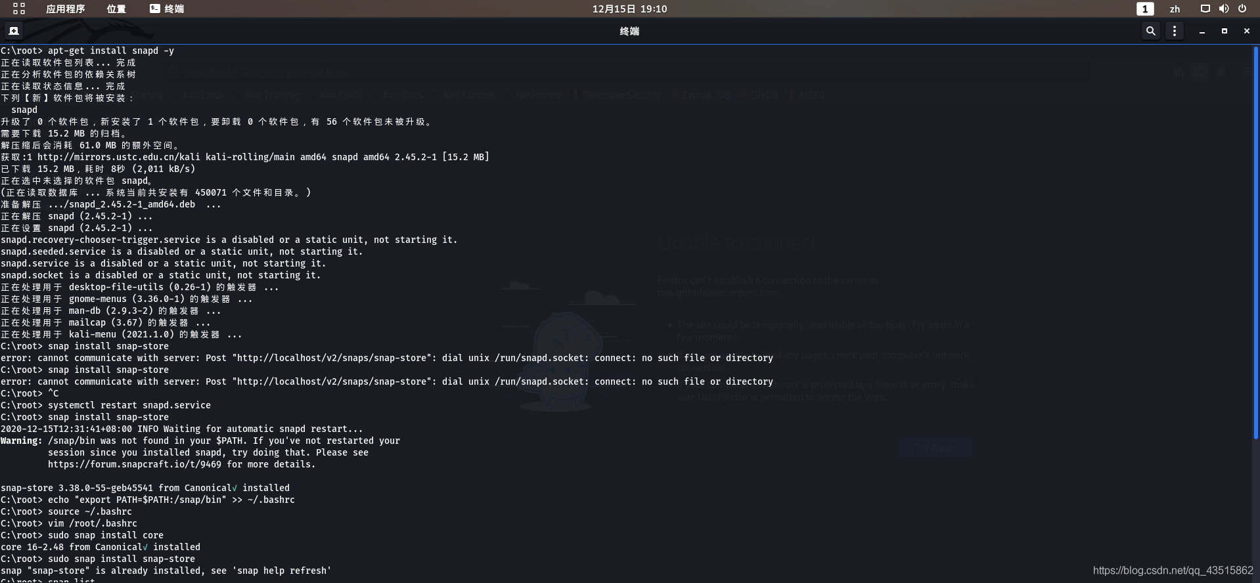
Task: Maximize the terminal window
Action: click(x=1225, y=31)
